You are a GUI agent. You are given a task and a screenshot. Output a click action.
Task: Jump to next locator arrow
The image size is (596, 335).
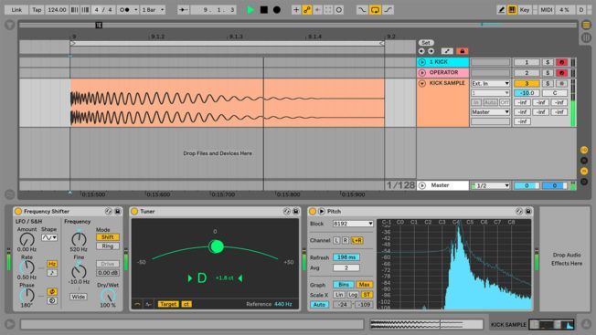click(431, 51)
